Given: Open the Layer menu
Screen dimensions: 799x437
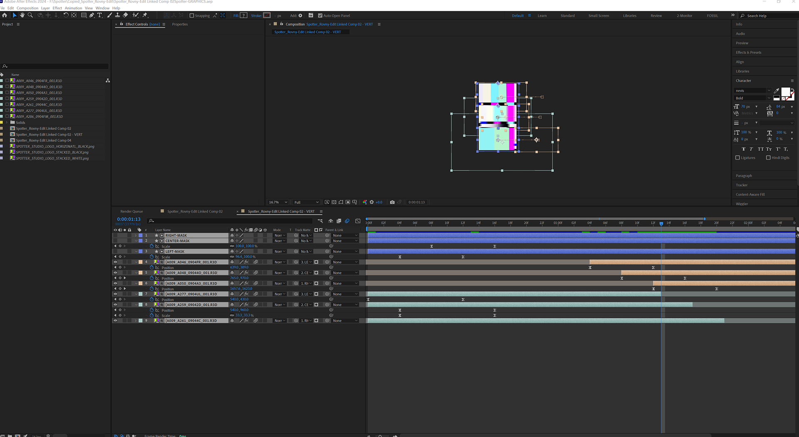Looking at the screenshot, I should pyautogui.click(x=45, y=8).
